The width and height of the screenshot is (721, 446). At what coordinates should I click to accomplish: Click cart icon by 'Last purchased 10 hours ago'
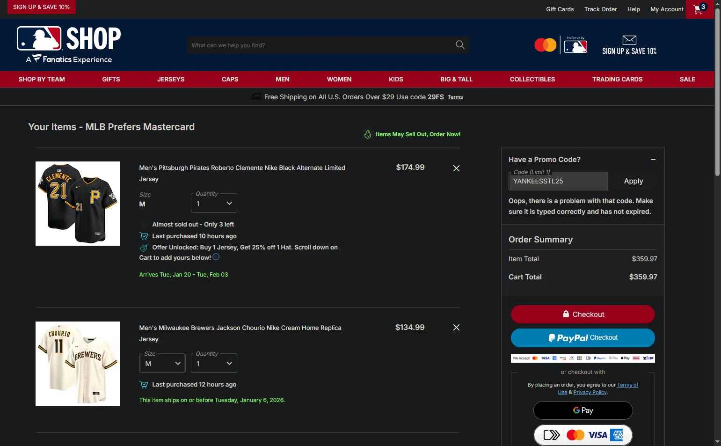tap(144, 236)
